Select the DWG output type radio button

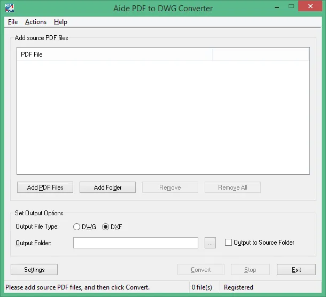pyautogui.click(x=76, y=226)
